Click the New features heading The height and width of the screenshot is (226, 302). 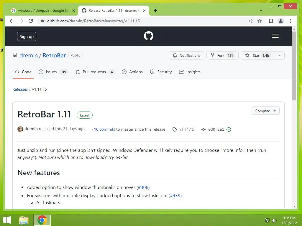click(39, 172)
